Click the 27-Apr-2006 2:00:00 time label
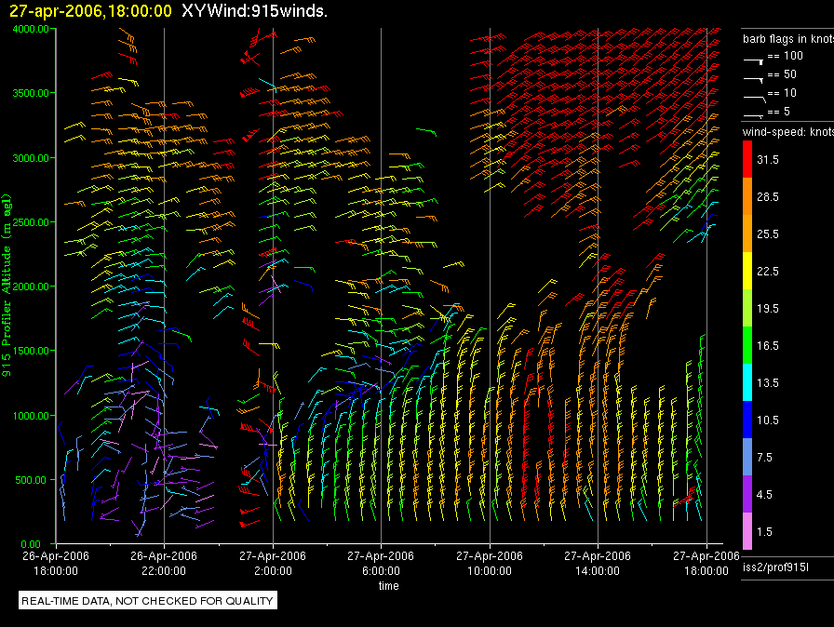Screen dimensions: 834x627 (273, 563)
